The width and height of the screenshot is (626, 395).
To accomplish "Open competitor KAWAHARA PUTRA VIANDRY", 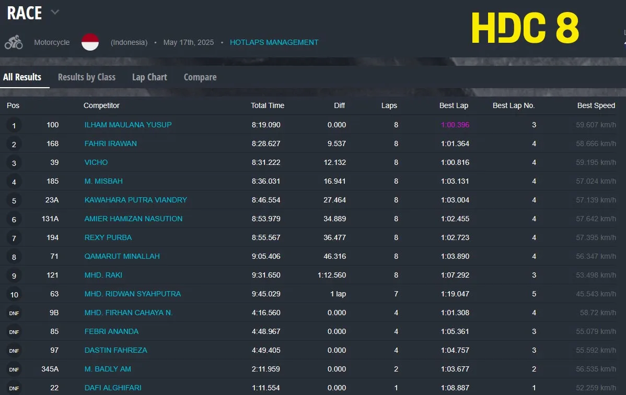I will [x=136, y=200].
